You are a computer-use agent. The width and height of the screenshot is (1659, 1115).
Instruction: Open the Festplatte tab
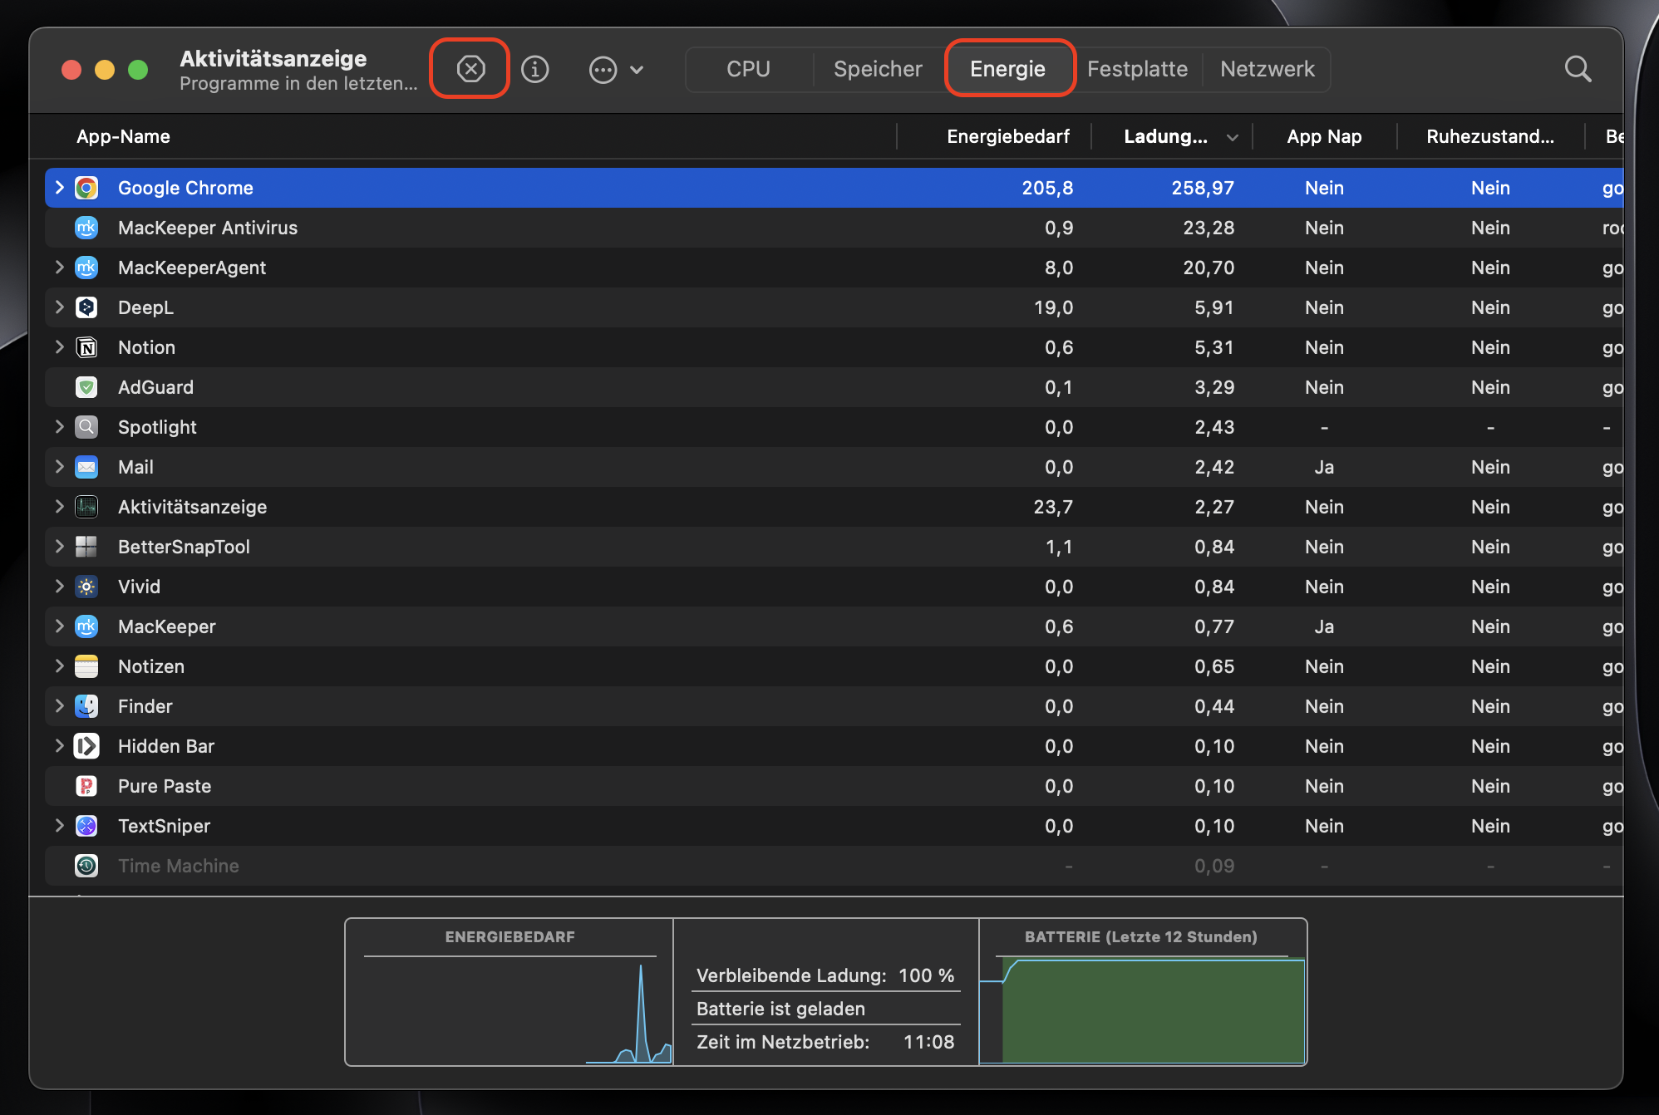pos(1136,69)
